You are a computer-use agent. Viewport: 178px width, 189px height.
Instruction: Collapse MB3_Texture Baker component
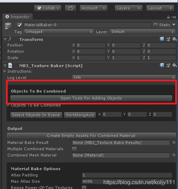(x=5, y=65)
